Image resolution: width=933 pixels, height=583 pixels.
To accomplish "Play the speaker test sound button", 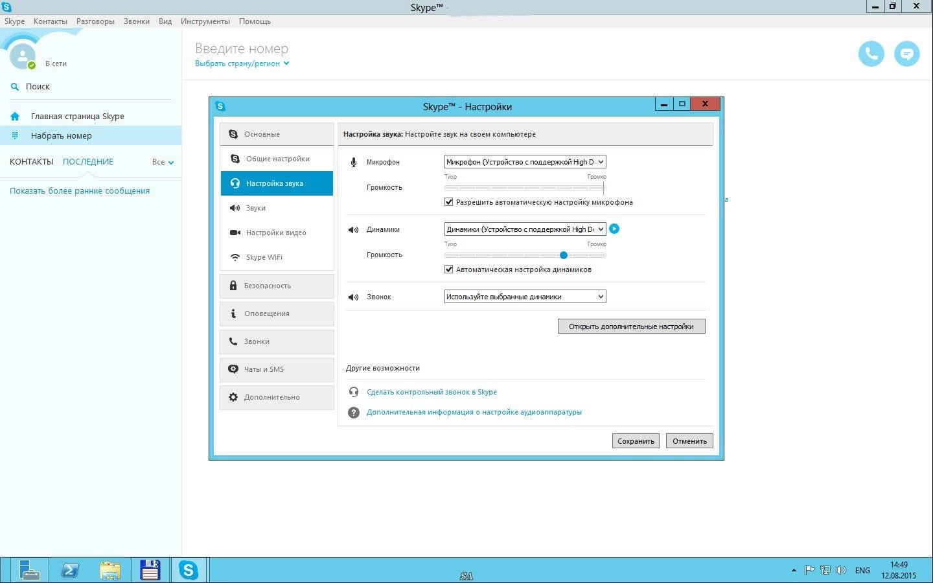I will [614, 229].
